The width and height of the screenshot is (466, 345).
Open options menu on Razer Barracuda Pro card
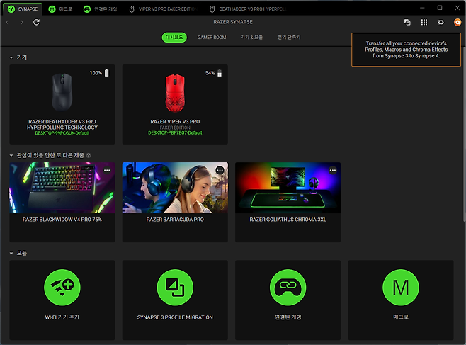pos(220,170)
